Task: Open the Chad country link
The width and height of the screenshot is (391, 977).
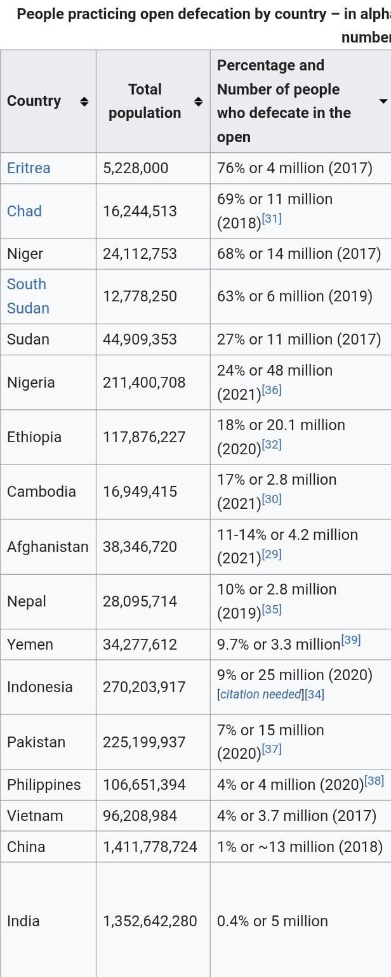Action: pos(24,211)
